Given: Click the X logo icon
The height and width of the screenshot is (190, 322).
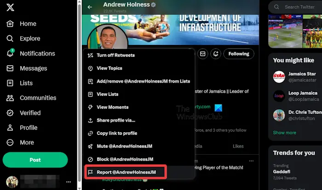Looking at the screenshot, I should click(x=10, y=7).
